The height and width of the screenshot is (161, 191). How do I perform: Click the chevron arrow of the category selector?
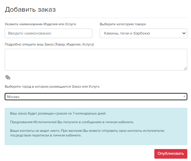[x=184, y=33]
